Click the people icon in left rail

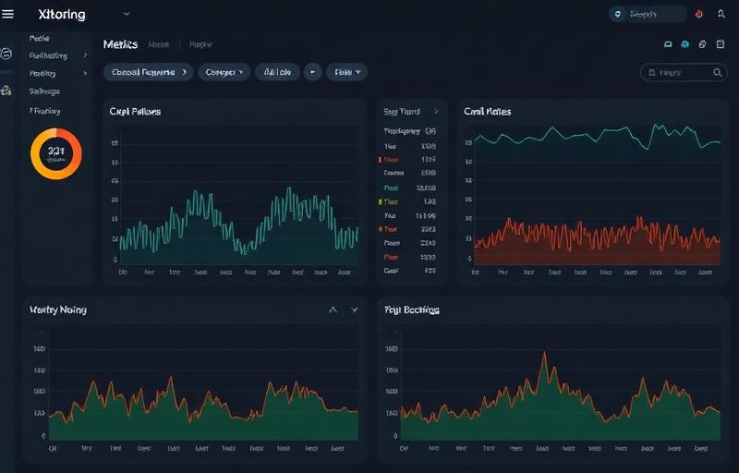(x=6, y=91)
